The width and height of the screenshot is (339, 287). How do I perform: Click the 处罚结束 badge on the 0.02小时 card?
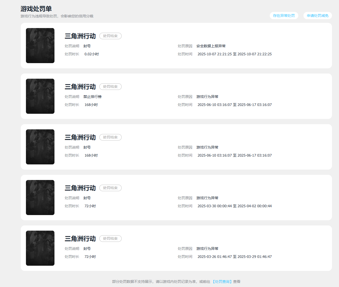110,36
